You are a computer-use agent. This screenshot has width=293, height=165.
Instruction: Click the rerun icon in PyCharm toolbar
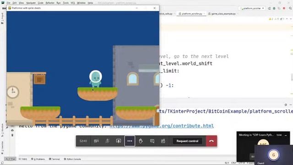click(269, 8)
